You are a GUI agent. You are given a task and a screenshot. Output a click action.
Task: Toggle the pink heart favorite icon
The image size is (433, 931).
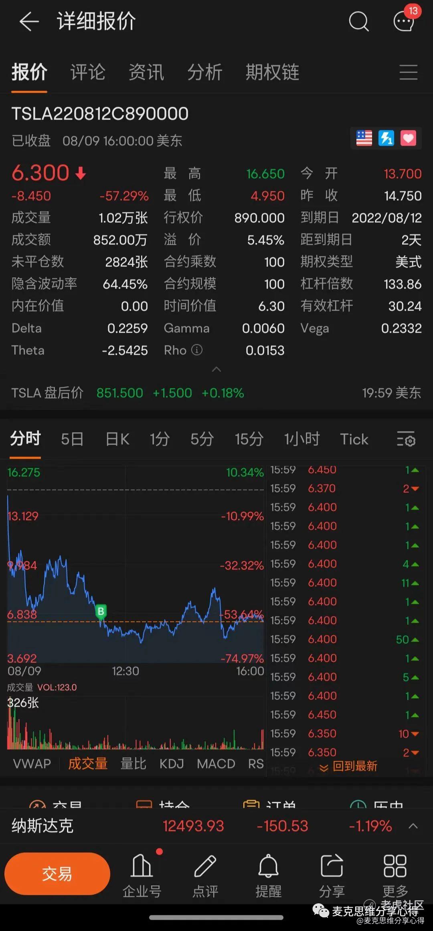408,138
